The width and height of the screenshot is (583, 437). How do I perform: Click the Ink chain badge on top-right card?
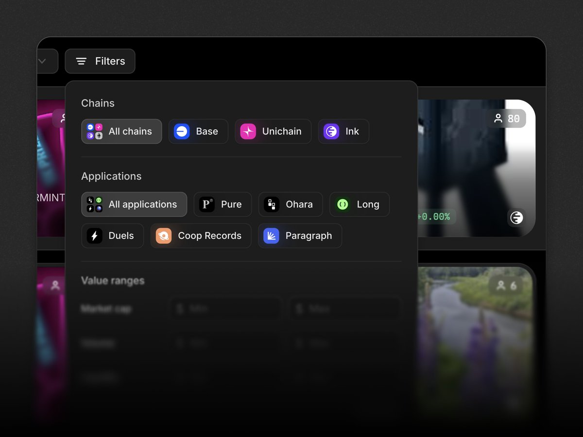[517, 218]
